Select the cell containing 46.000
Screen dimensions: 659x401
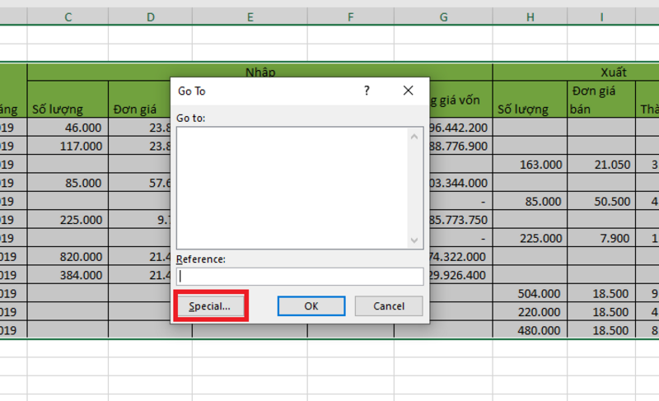pyautogui.click(x=68, y=128)
